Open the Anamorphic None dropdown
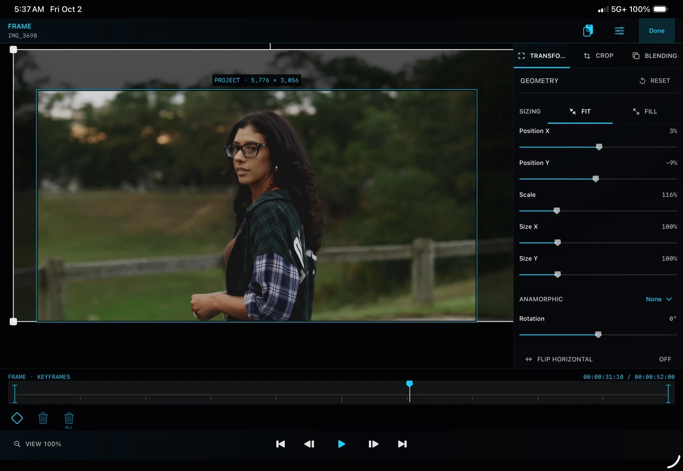The height and width of the screenshot is (471, 683). [x=659, y=299]
